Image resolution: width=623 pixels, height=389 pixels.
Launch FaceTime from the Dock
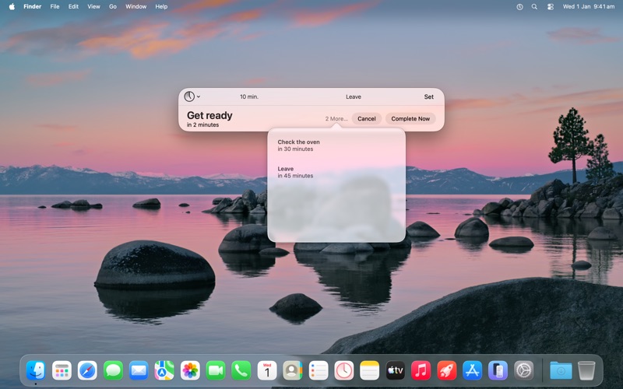216,370
